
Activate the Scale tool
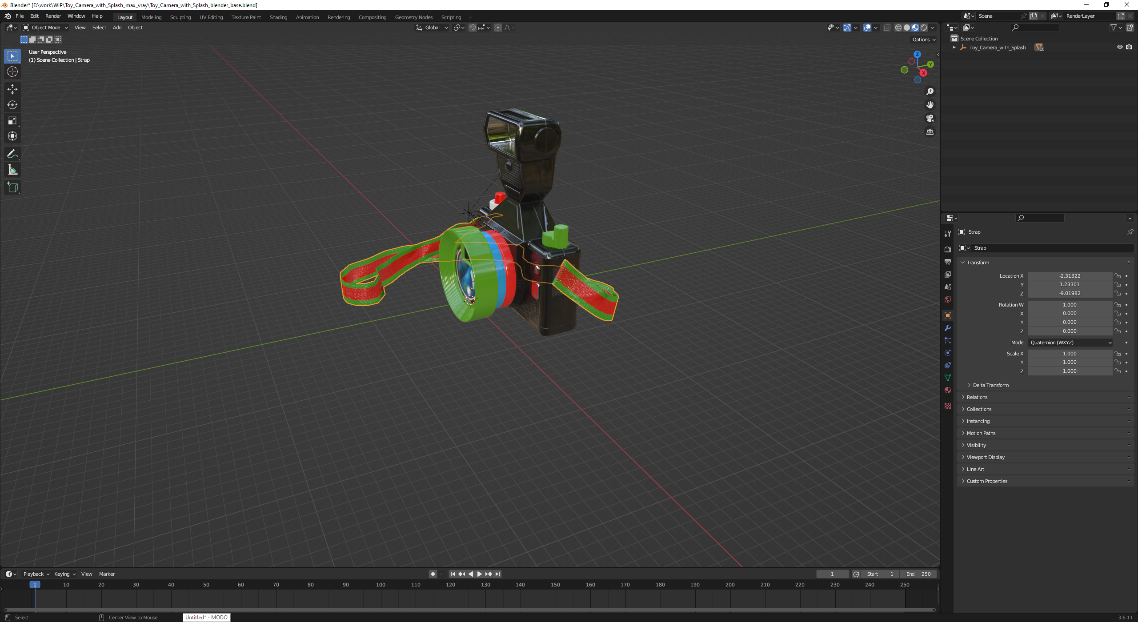point(12,120)
